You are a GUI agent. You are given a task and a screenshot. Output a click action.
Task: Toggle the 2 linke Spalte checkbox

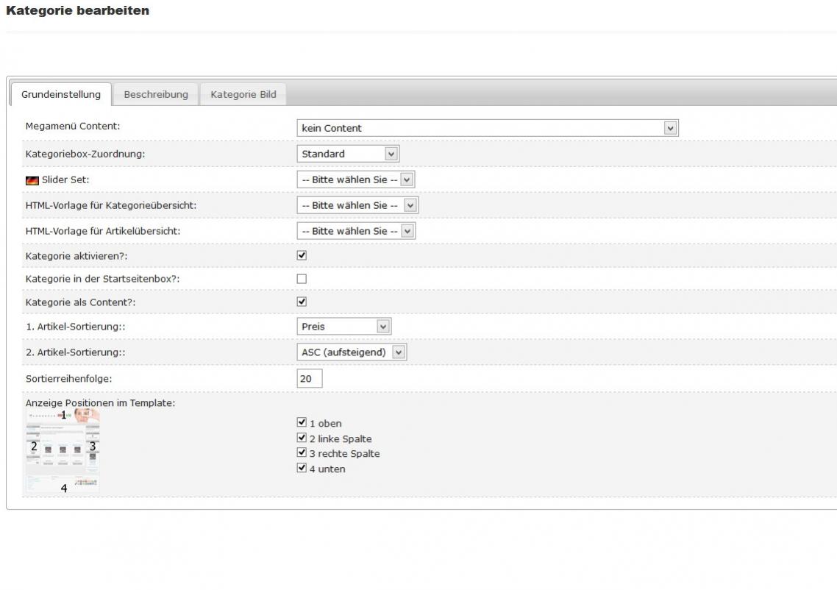pyautogui.click(x=302, y=438)
